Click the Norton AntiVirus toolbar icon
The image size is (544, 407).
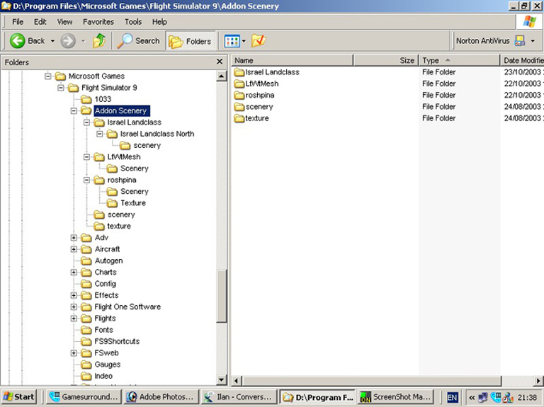coord(520,41)
